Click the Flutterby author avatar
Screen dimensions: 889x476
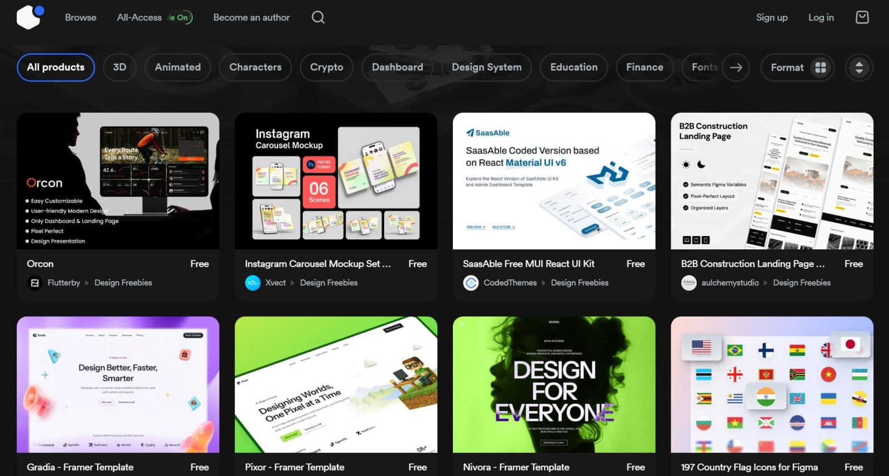pyautogui.click(x=34, y=283)
